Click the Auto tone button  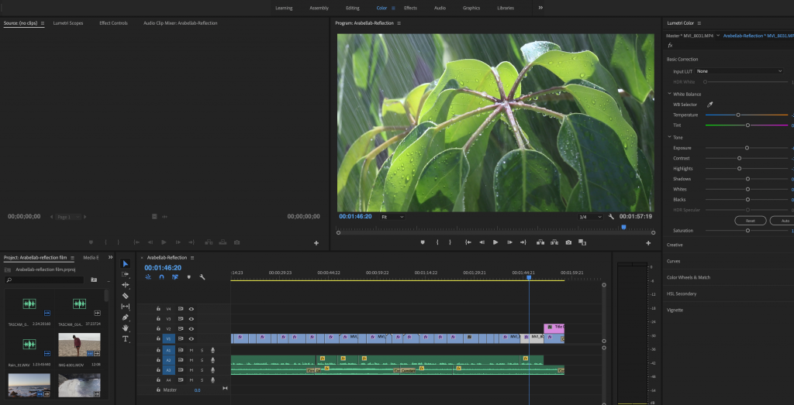[782, 221]
